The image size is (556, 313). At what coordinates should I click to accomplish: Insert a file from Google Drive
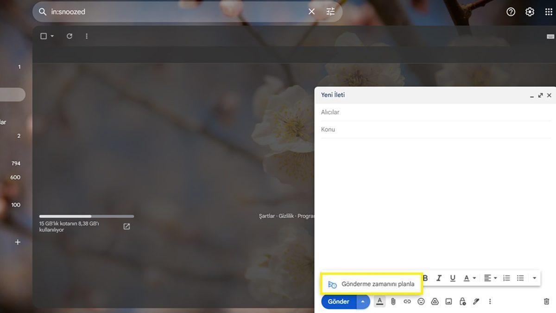click(435, 301)
